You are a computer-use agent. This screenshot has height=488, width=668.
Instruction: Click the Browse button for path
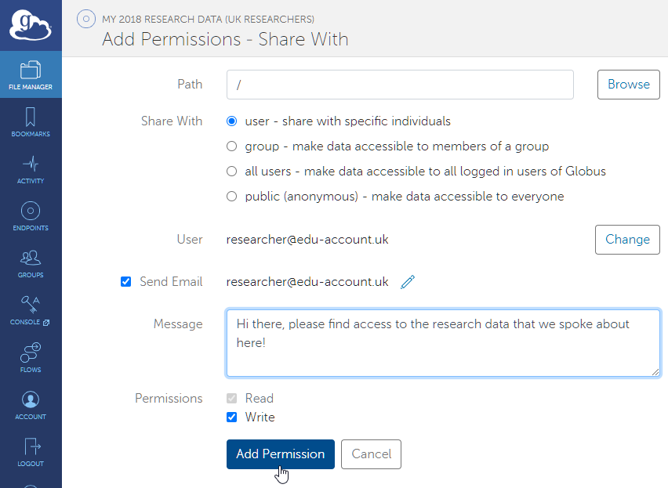tap(628, 85)
